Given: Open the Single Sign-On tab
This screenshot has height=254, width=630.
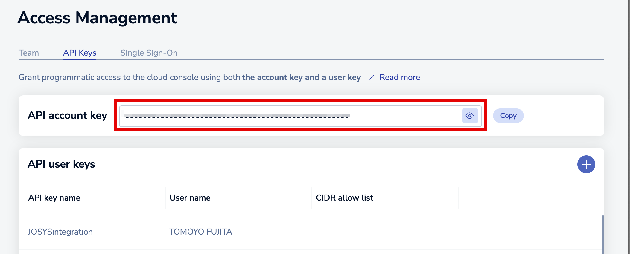Looking at the screenshot, I should coord(149,53).
